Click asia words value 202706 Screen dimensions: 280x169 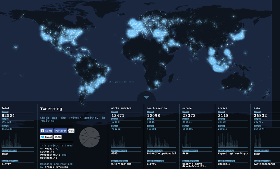click(x=258, y=122)
